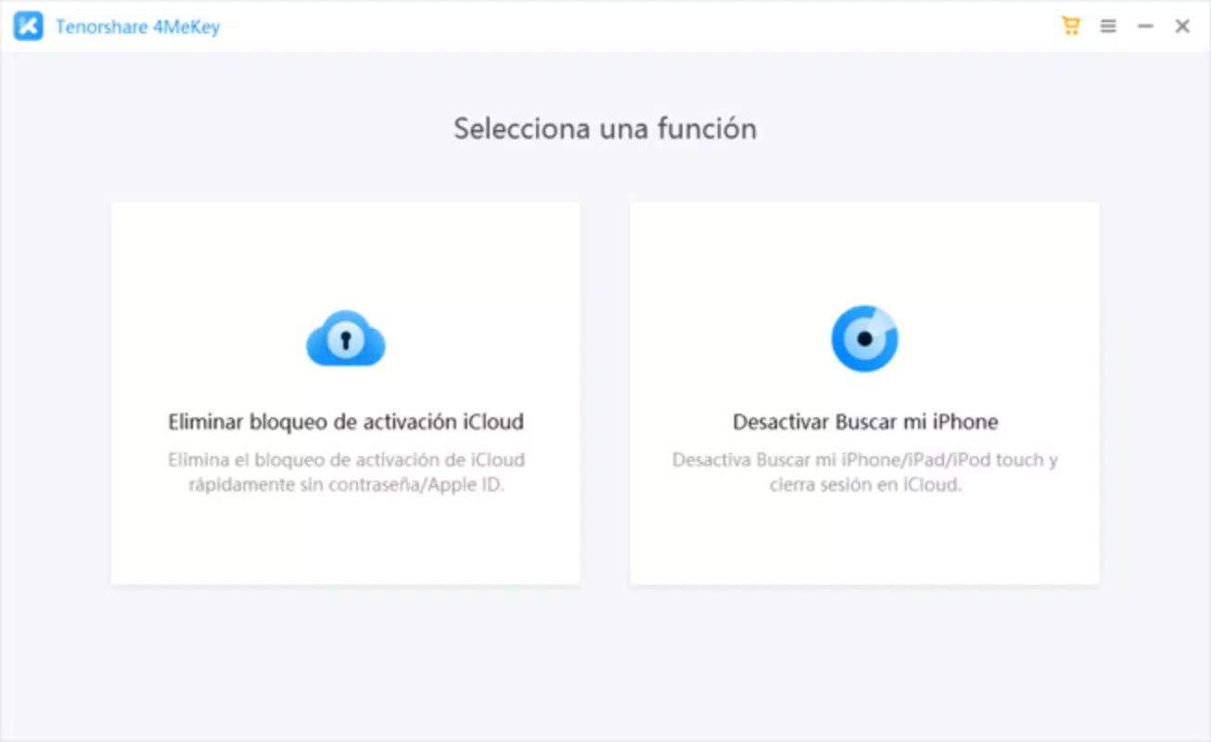Select Eliminar bloqueo de activación iCloud title

[346, 422]
